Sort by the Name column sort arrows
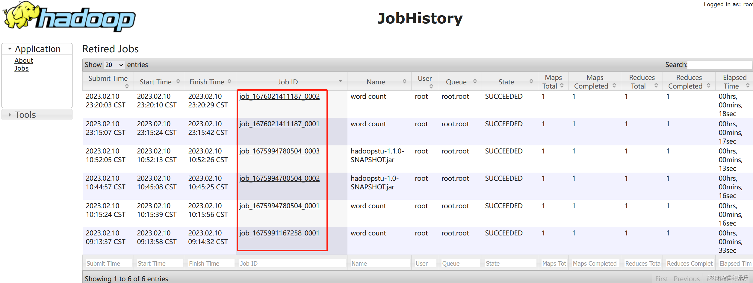The width and height of the screenshot is (753, 283). coord(404,81)
